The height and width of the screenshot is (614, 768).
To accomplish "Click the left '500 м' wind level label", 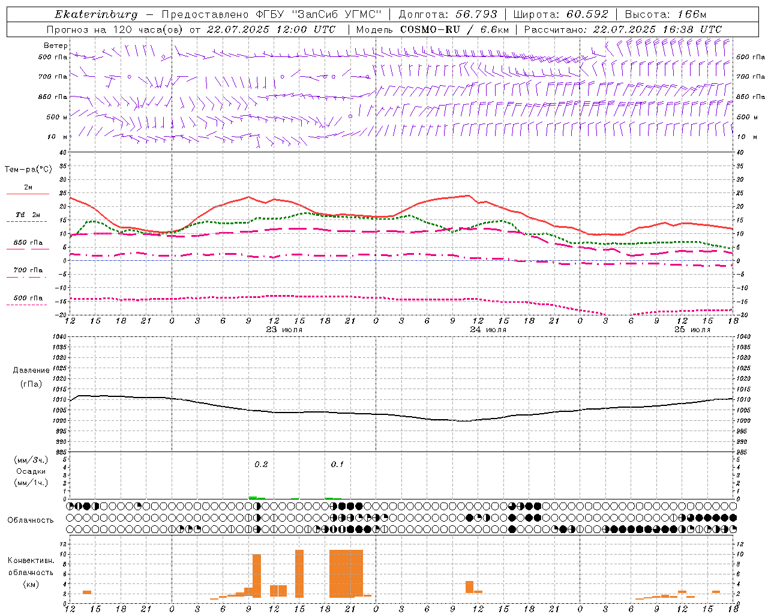I will (56, 117).
